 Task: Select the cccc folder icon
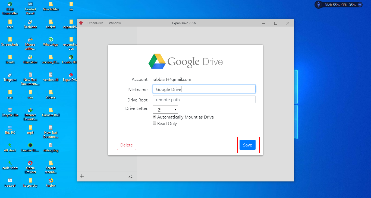pos(10,22)
